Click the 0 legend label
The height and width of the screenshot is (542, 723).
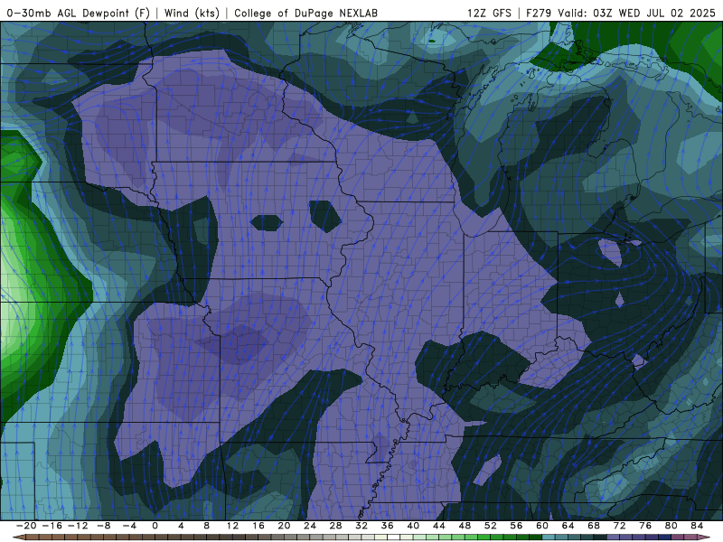155,526
